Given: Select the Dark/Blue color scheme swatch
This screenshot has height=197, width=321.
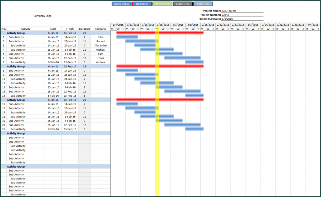Looking at the screenshot, I should (x=203, y=4).
